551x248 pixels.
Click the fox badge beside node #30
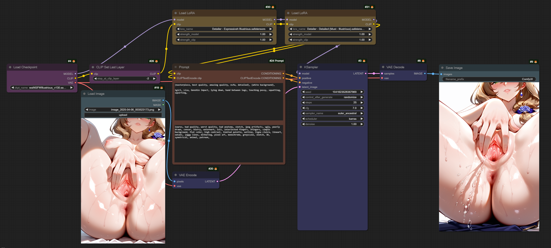273,7
